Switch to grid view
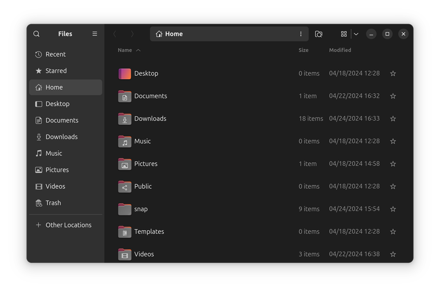 [x=344, y=34]
